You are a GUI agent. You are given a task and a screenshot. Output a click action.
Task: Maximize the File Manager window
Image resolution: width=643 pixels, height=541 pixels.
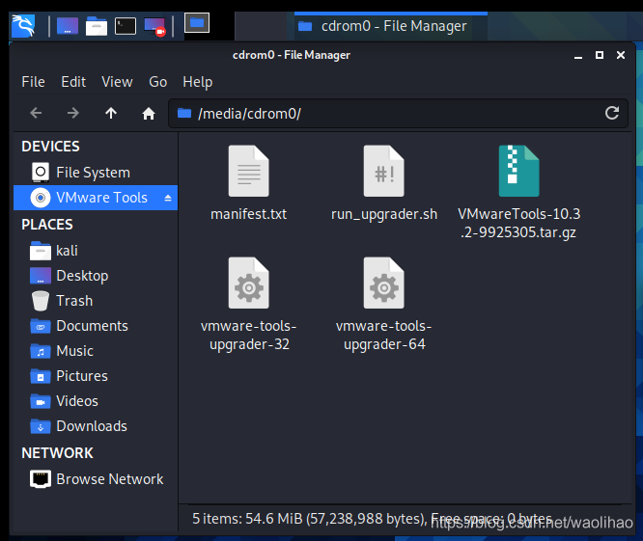coord(600,55)
